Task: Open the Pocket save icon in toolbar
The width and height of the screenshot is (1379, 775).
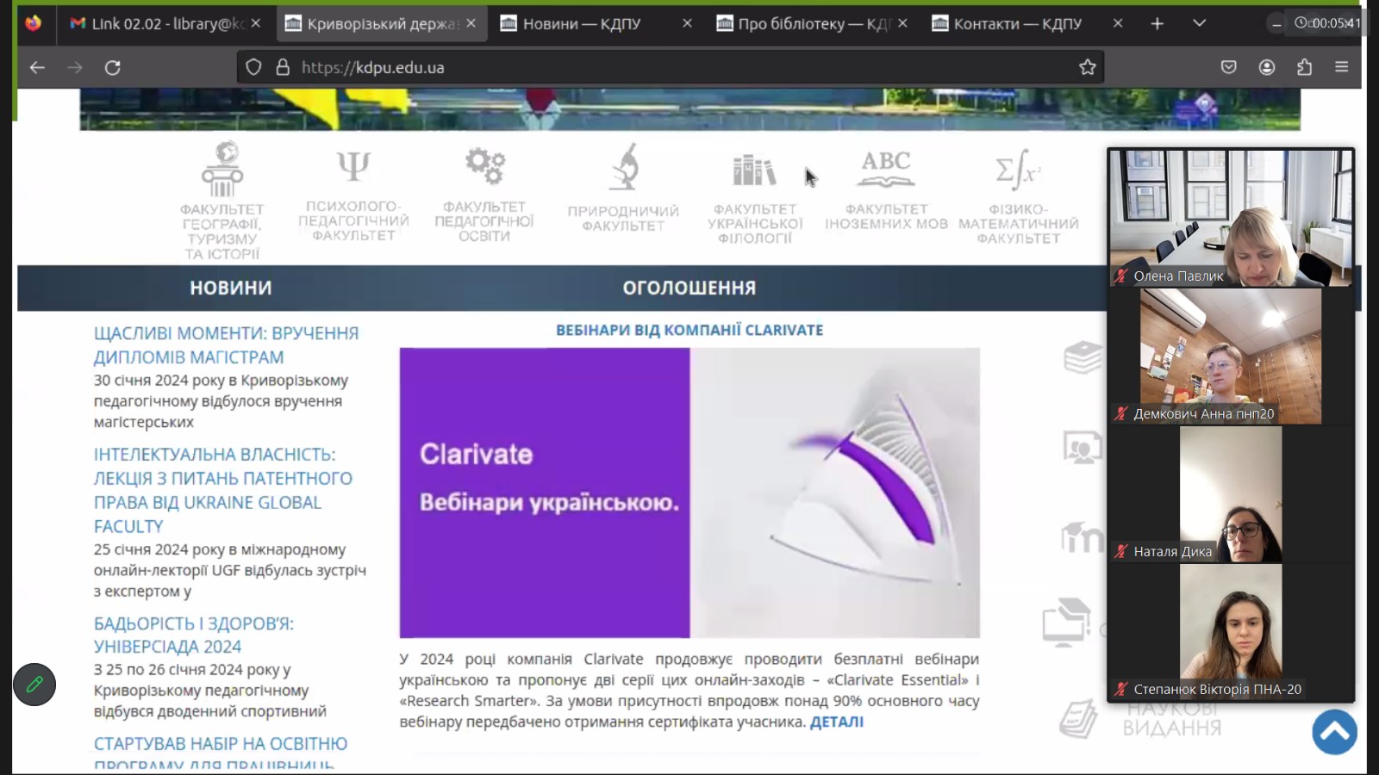Action: (1229, 67)
